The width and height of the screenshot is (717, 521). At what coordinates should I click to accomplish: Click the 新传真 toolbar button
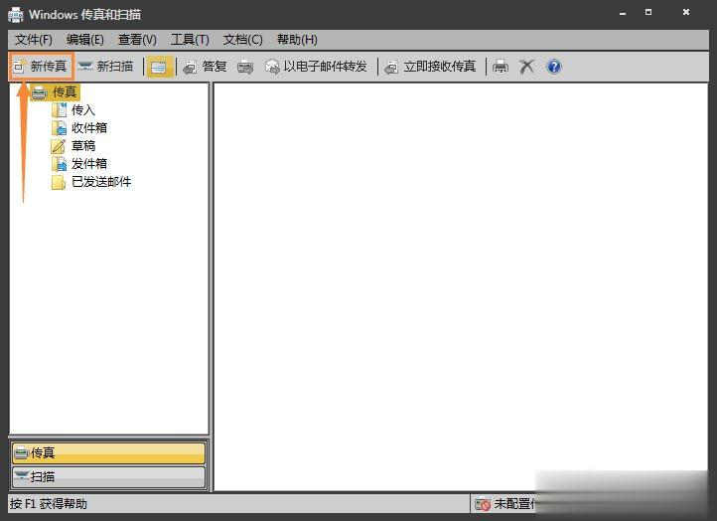41,67
